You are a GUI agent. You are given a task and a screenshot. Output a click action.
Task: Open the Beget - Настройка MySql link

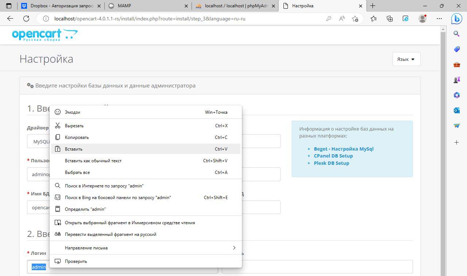point(343,149)
